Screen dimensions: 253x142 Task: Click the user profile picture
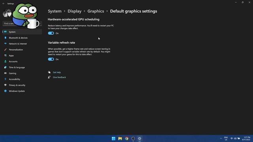click(7, 13)
